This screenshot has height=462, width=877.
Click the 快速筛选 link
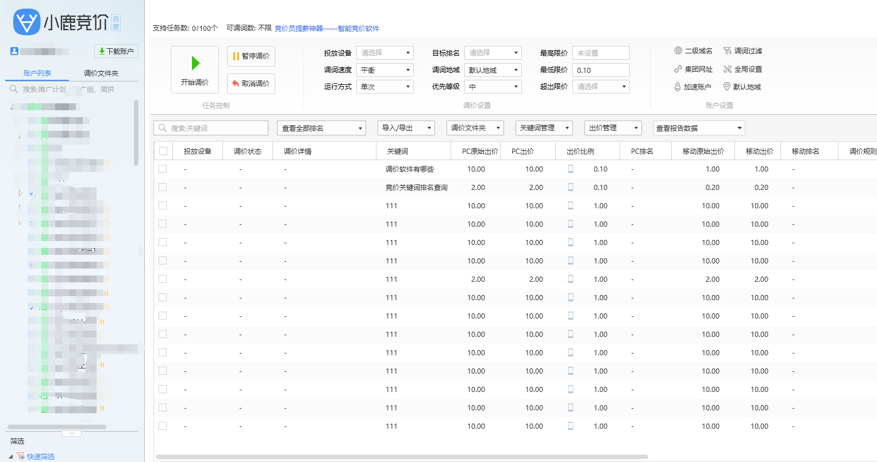(41, 457)
